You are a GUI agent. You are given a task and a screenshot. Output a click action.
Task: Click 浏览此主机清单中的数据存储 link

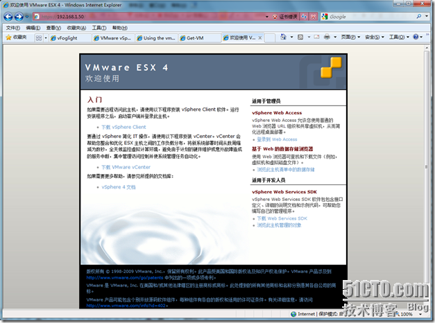(285, 170)
